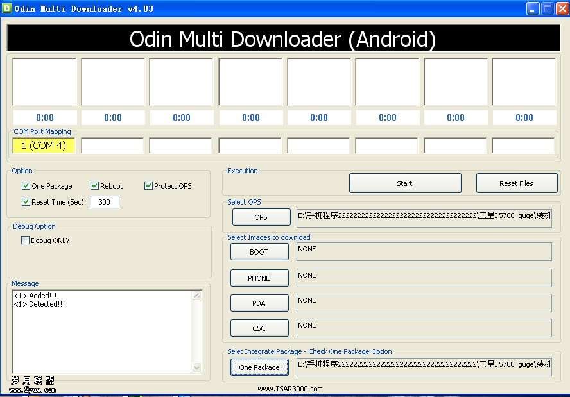The height and width of the screenshot is (397, 570).
Task: Click the PDA image button
Action: (x=259, y=303)
